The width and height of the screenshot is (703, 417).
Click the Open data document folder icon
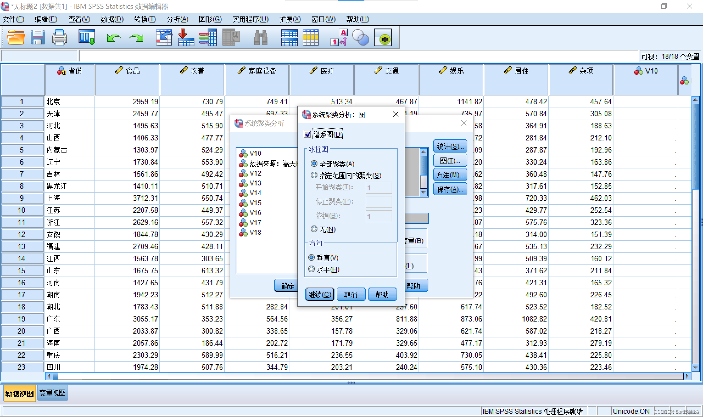15,37
